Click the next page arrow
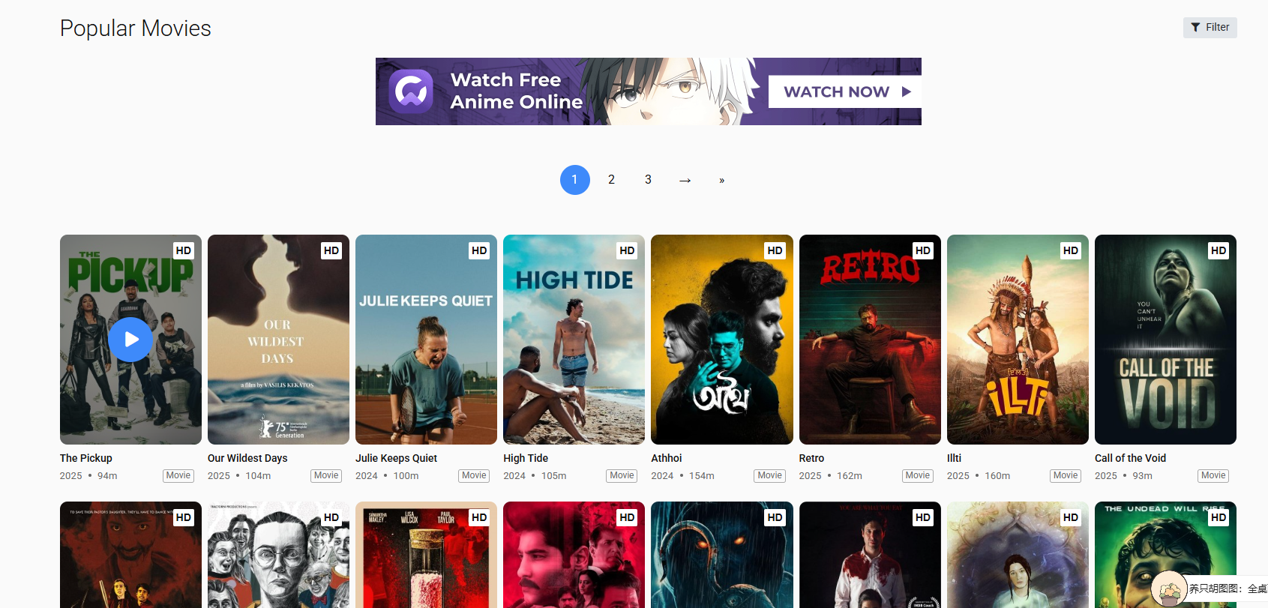1268x608 pixels. (685, 180)
